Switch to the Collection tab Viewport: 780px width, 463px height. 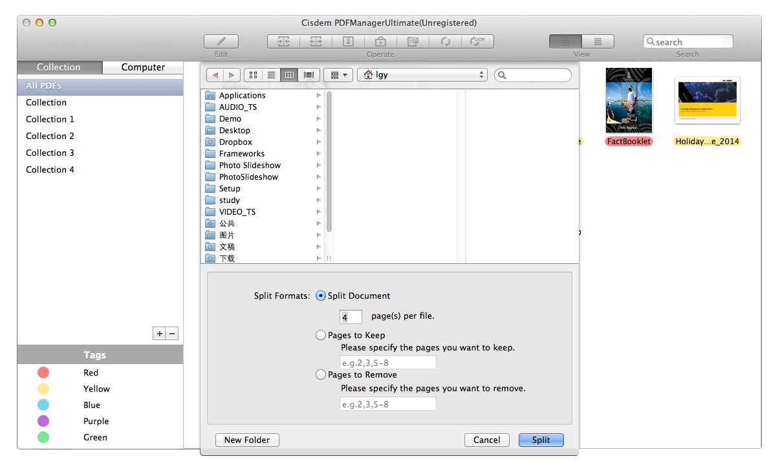pos(59,67)
